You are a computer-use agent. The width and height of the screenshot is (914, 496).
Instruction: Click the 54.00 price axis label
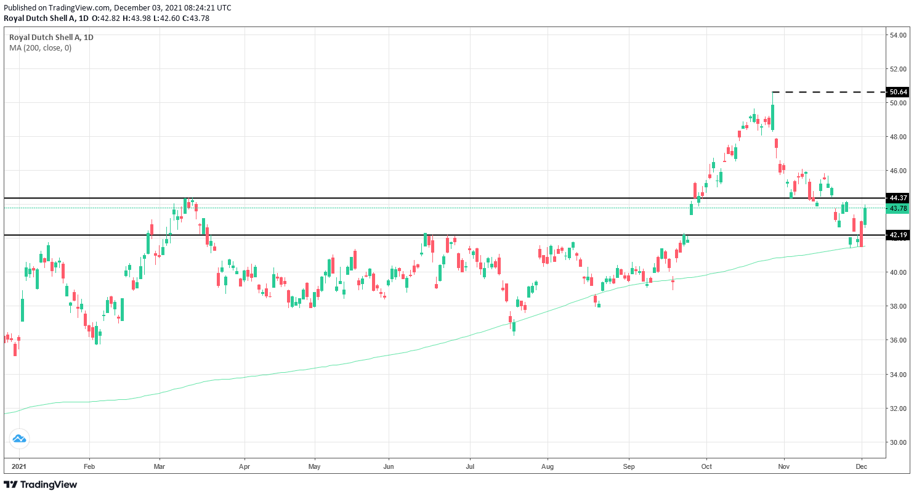pos(899,35)
